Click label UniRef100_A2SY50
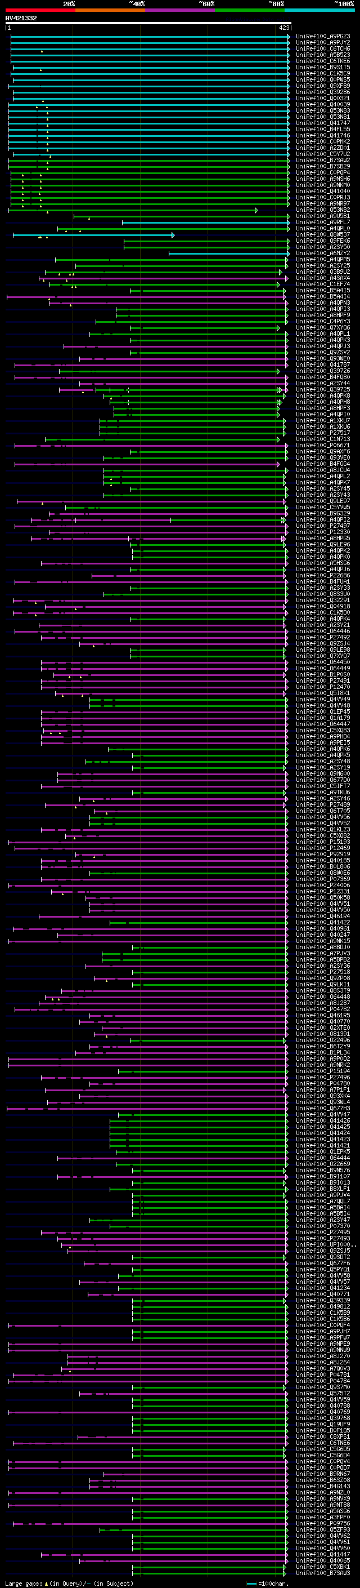 coord(323,247)
